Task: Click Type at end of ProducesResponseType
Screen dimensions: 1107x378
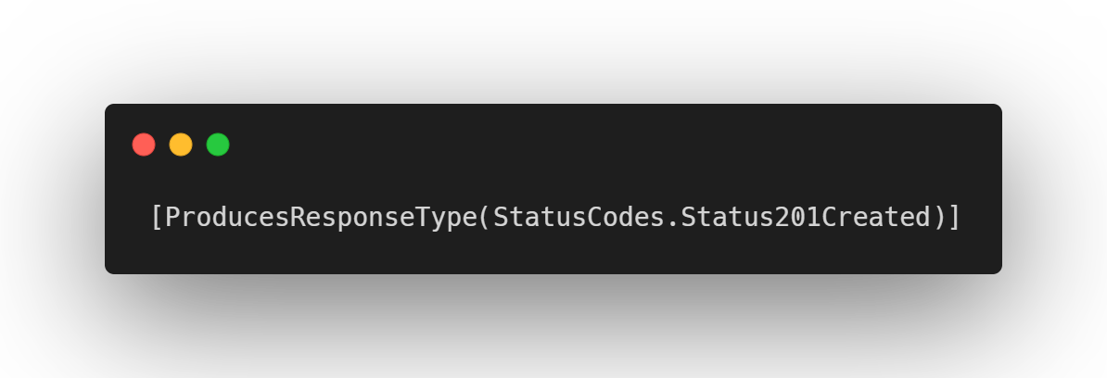Action: [446, 217]
